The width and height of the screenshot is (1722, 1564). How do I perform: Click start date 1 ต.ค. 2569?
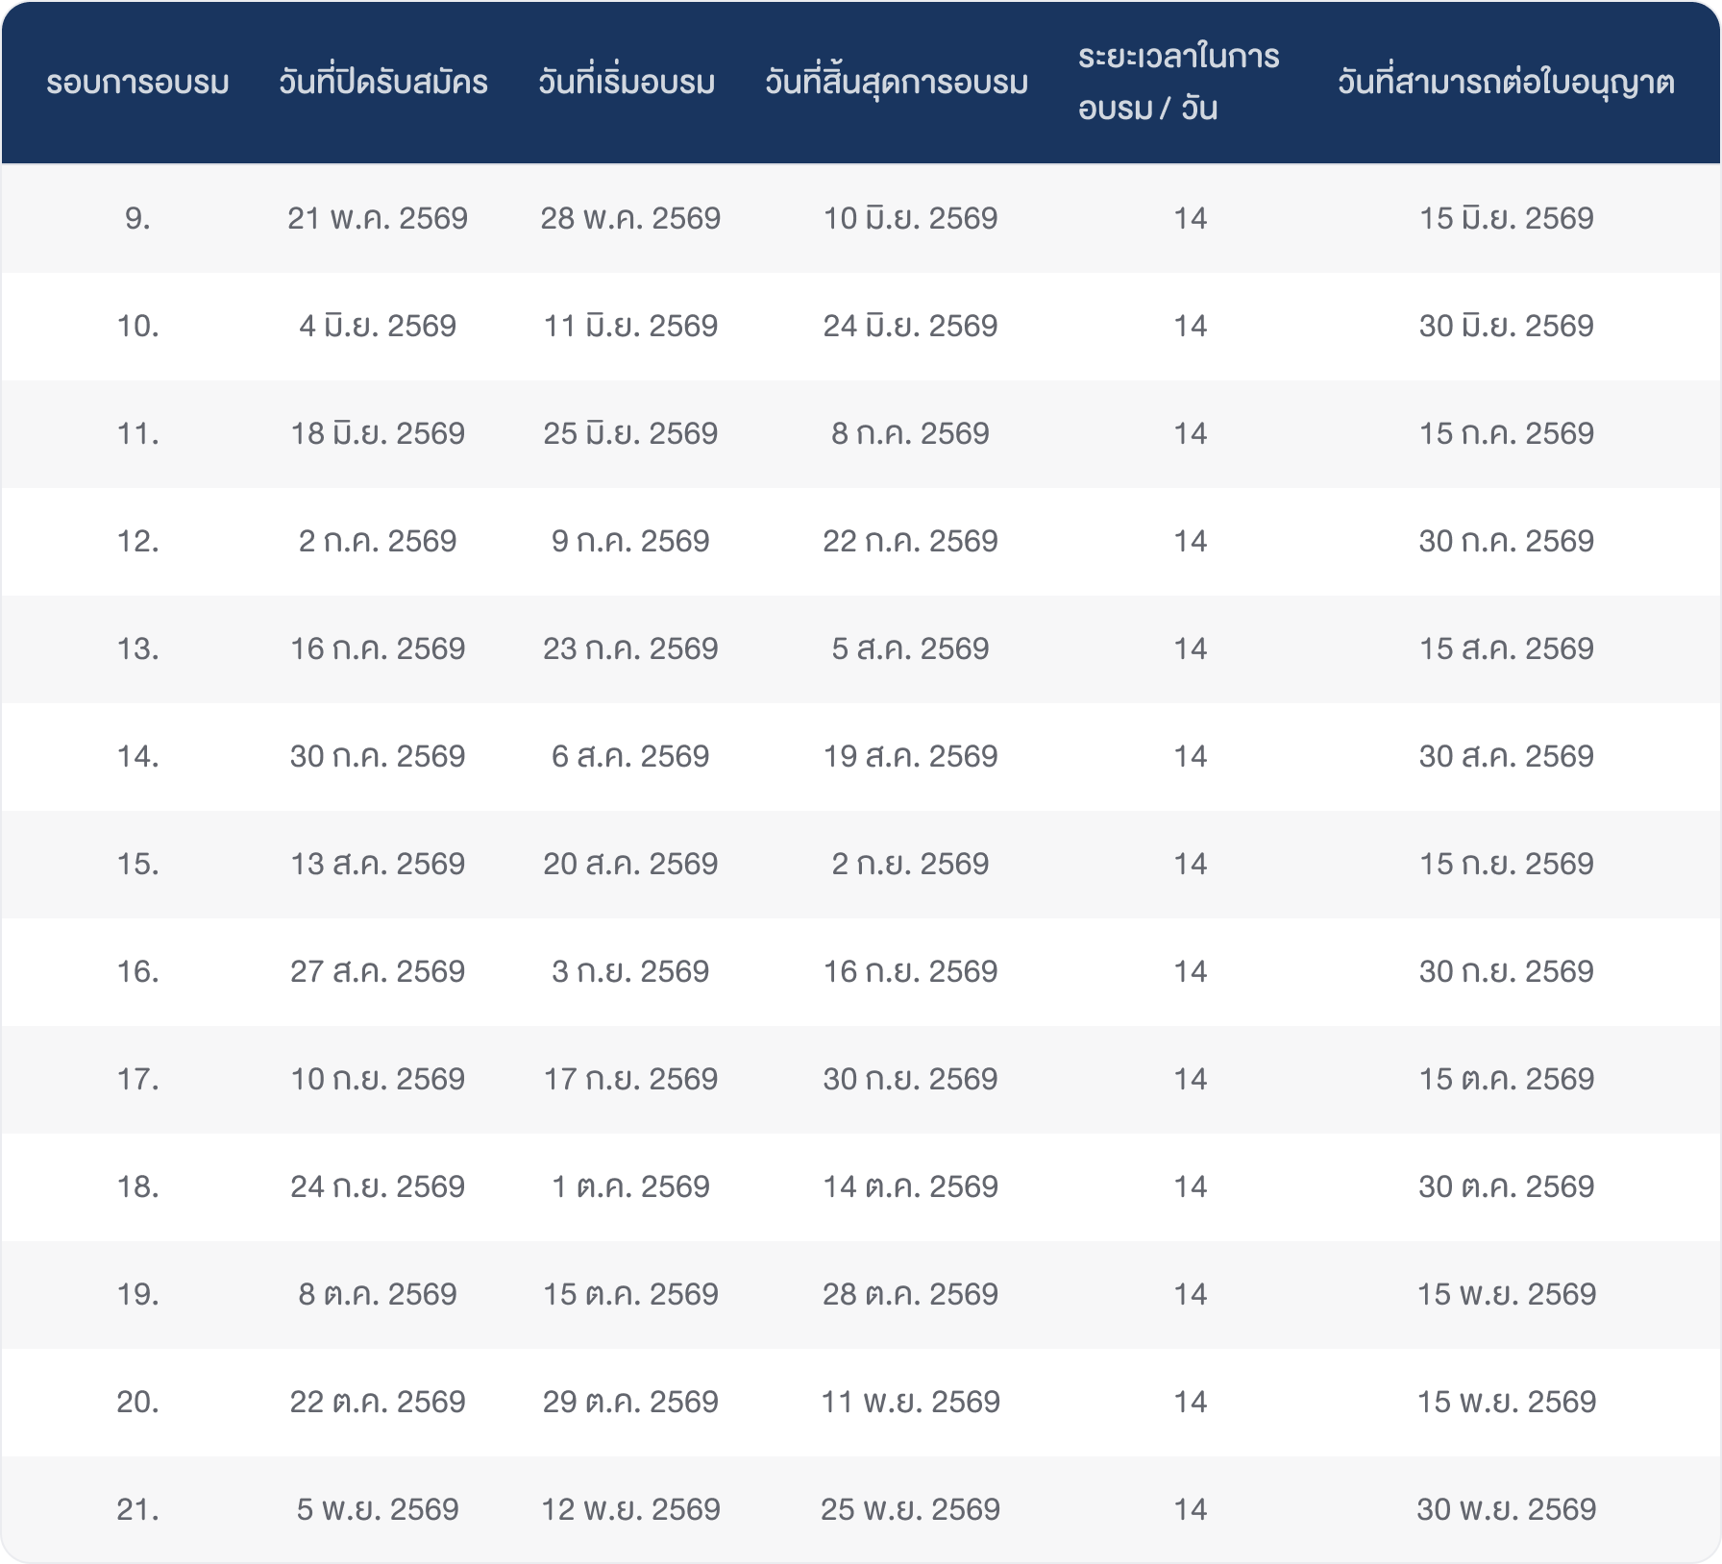tap(630, 1187)
